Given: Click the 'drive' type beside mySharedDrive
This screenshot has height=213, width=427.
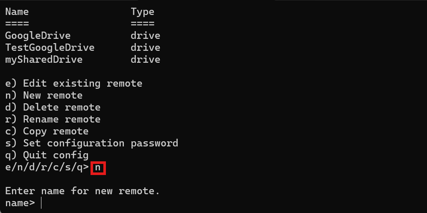Looking at the screenshot, I should click(x=146, y=60).
